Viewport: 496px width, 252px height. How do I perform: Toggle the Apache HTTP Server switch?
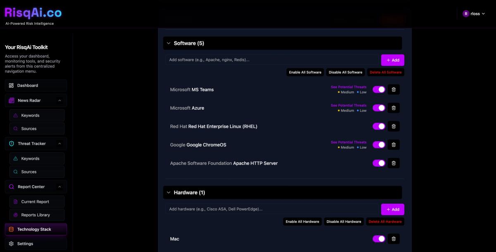pos(379,163)
